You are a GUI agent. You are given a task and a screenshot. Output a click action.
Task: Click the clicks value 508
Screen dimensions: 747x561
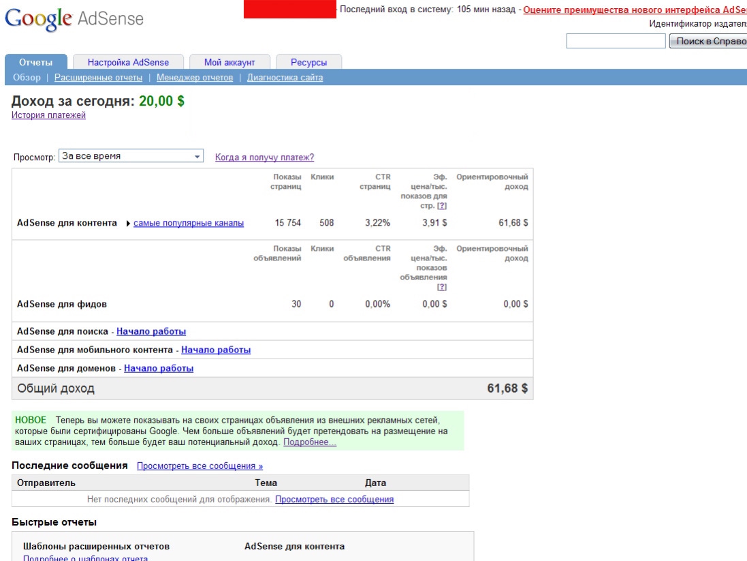pyautogui.click(x=327, y=223)
